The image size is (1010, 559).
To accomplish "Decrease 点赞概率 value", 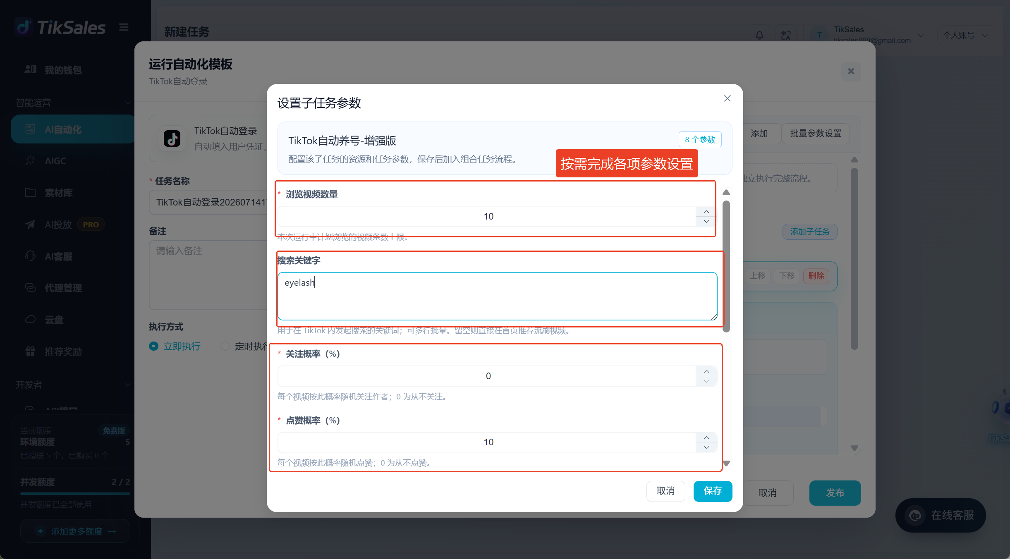I will [706, 447].
